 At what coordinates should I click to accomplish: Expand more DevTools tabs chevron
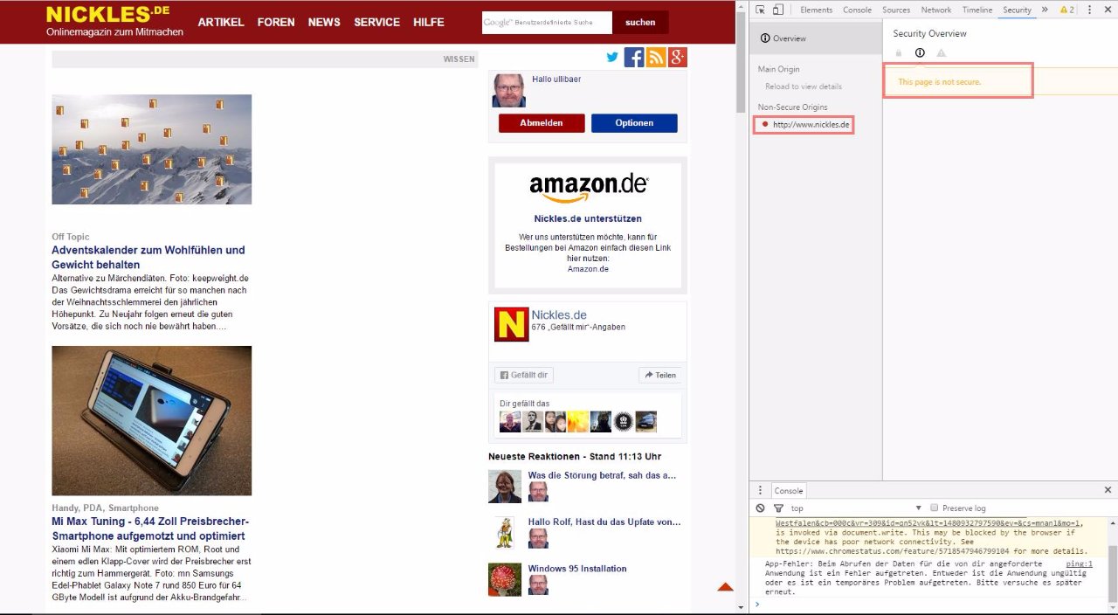coord(1045,10)
